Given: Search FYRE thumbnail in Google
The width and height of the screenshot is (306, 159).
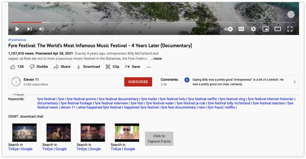Looking at the screenshot, I should [27, 149].
